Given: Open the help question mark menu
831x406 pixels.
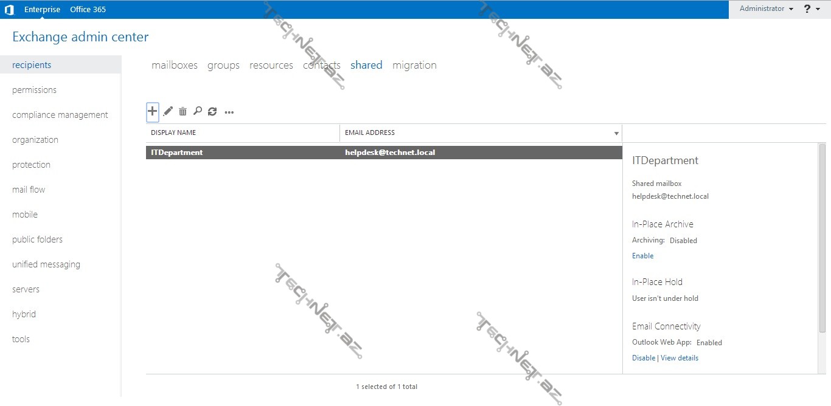Looking at the screenshot, I should click(811, 9).
